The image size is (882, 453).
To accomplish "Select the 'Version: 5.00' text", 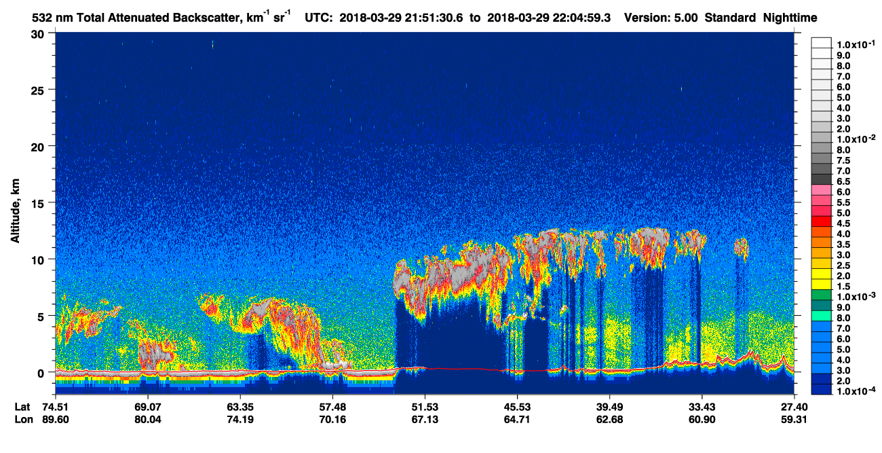I will pos(659,18).
